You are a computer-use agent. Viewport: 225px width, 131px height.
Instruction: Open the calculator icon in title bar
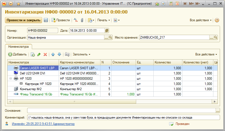(171, 4)
